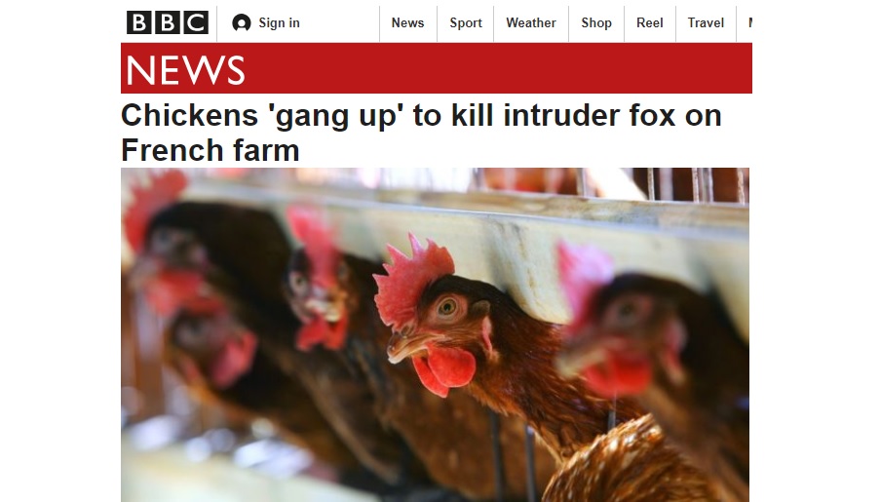Choose Travel in the navigation bar
The image size is (880, 502).
pos(706,23)
